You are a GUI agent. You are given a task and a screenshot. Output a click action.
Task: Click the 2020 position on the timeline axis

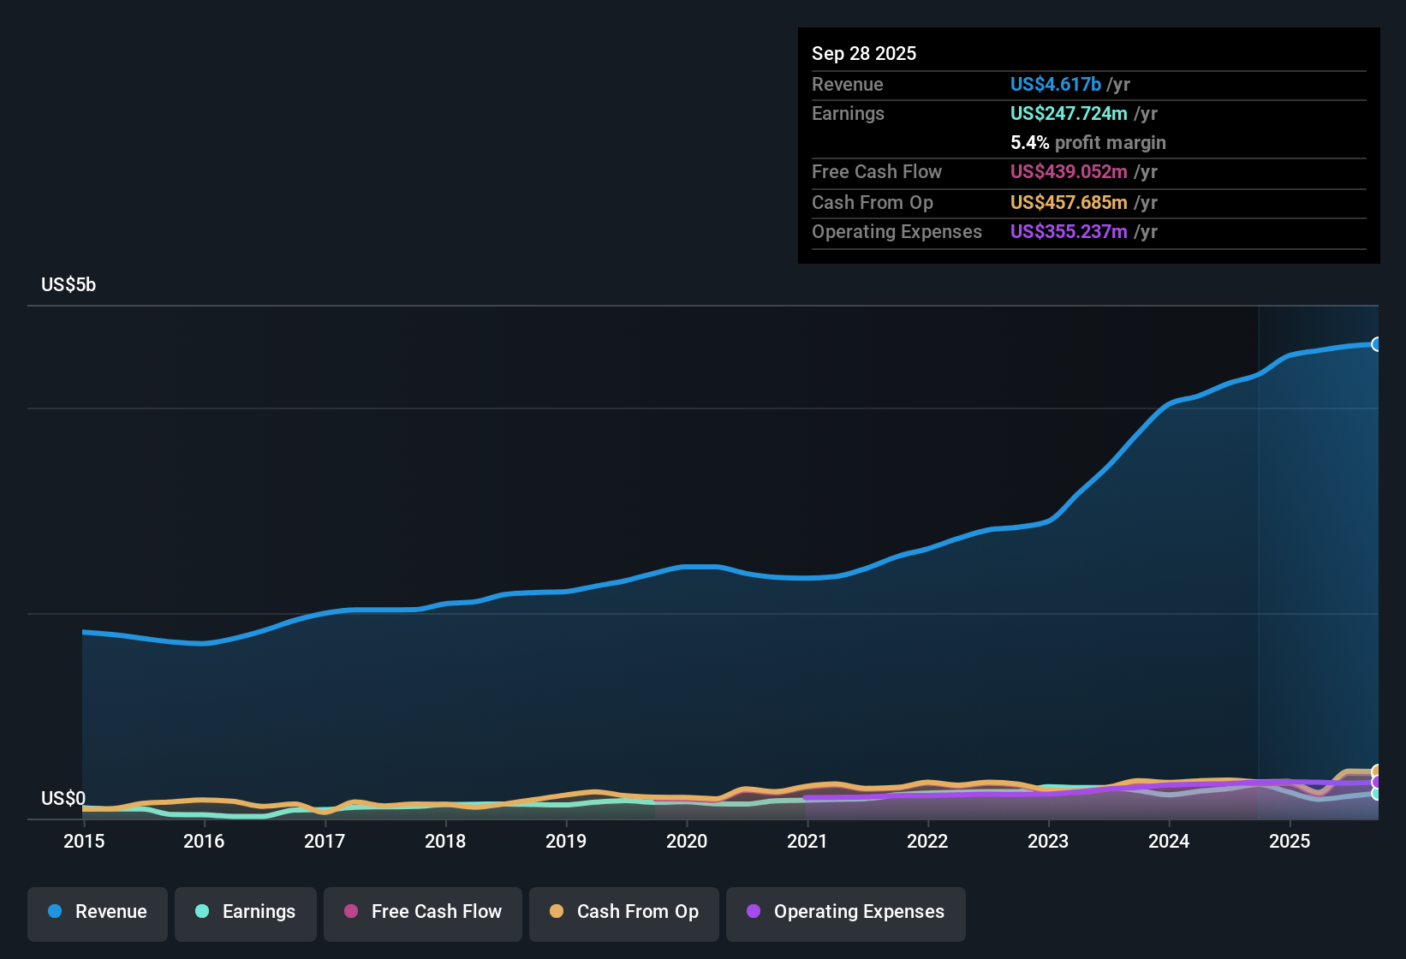(687, 841)
